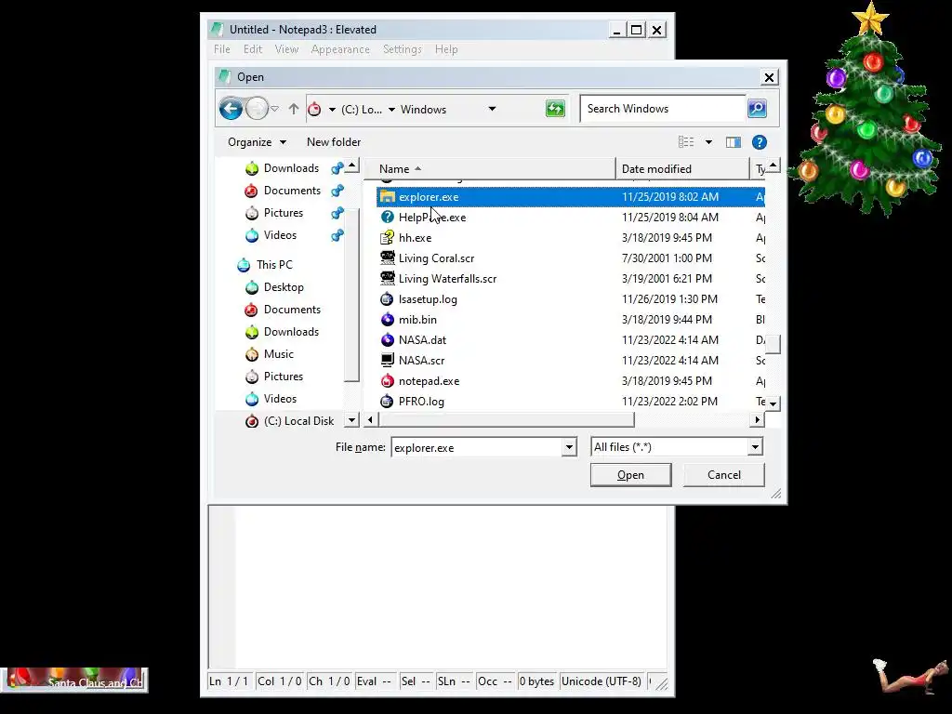The width and height of the screenshot is (952, 714).
Task: Open the Notepad3 Settings menu
Action: (402, 49)
